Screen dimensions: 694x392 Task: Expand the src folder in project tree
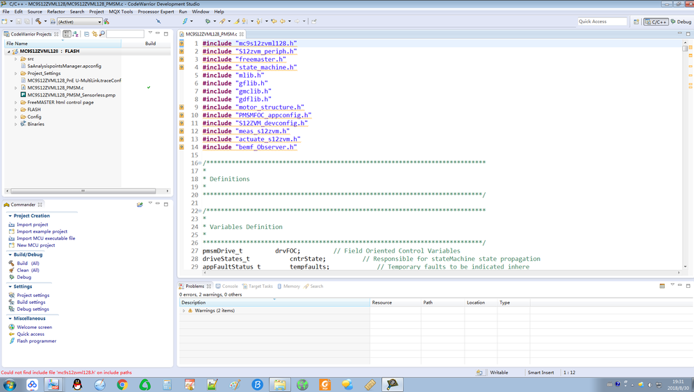pyautogui.click(x=16, y=59)
